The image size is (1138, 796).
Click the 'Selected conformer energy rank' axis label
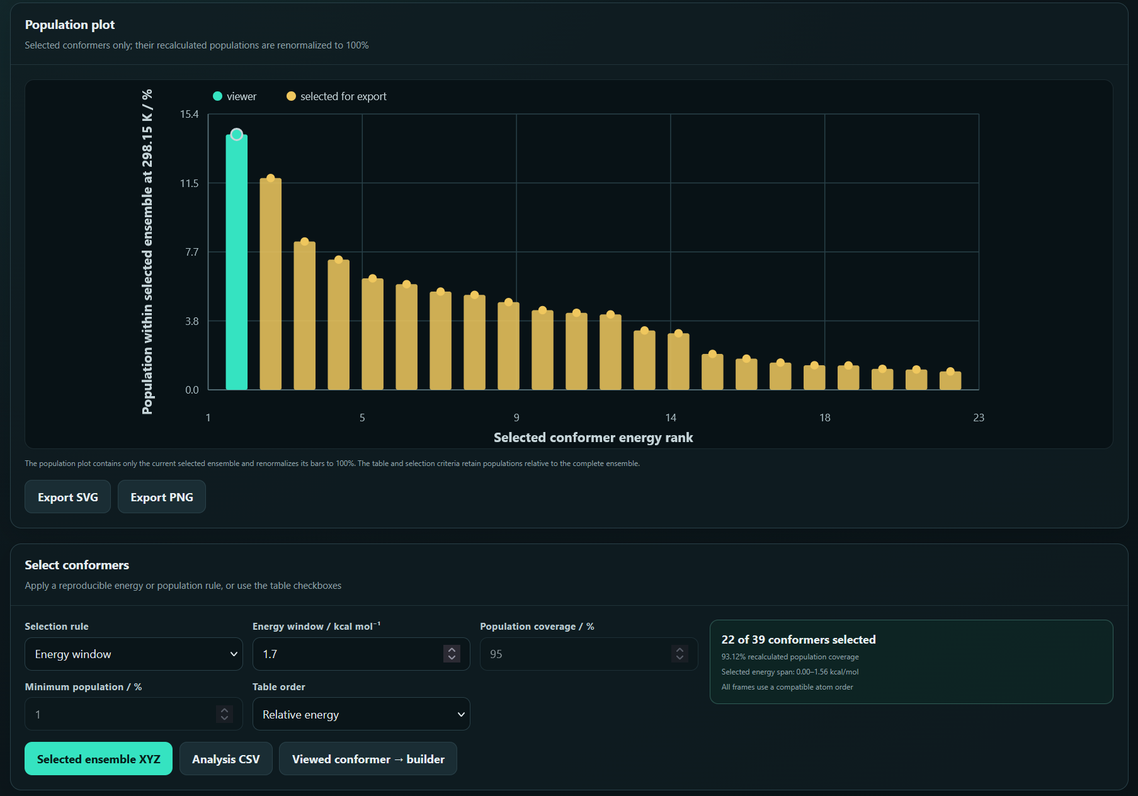pyautogui.click(x=593, y=438)
